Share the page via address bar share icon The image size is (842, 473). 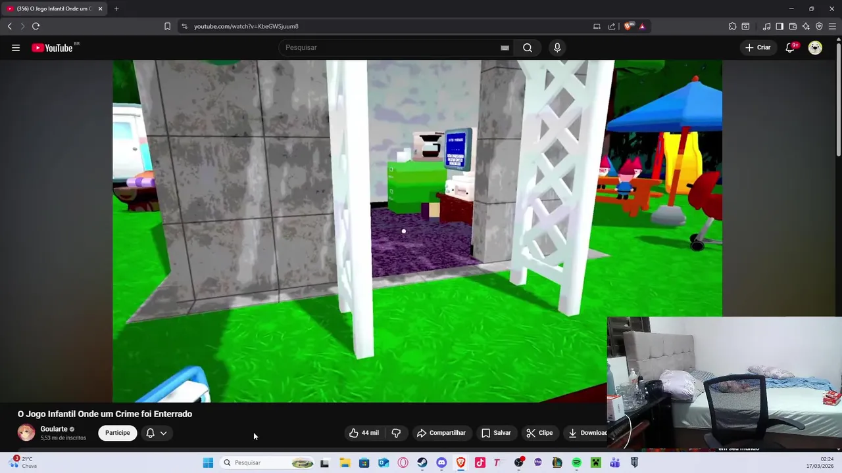pyautogui.click(x=612, y=26)
